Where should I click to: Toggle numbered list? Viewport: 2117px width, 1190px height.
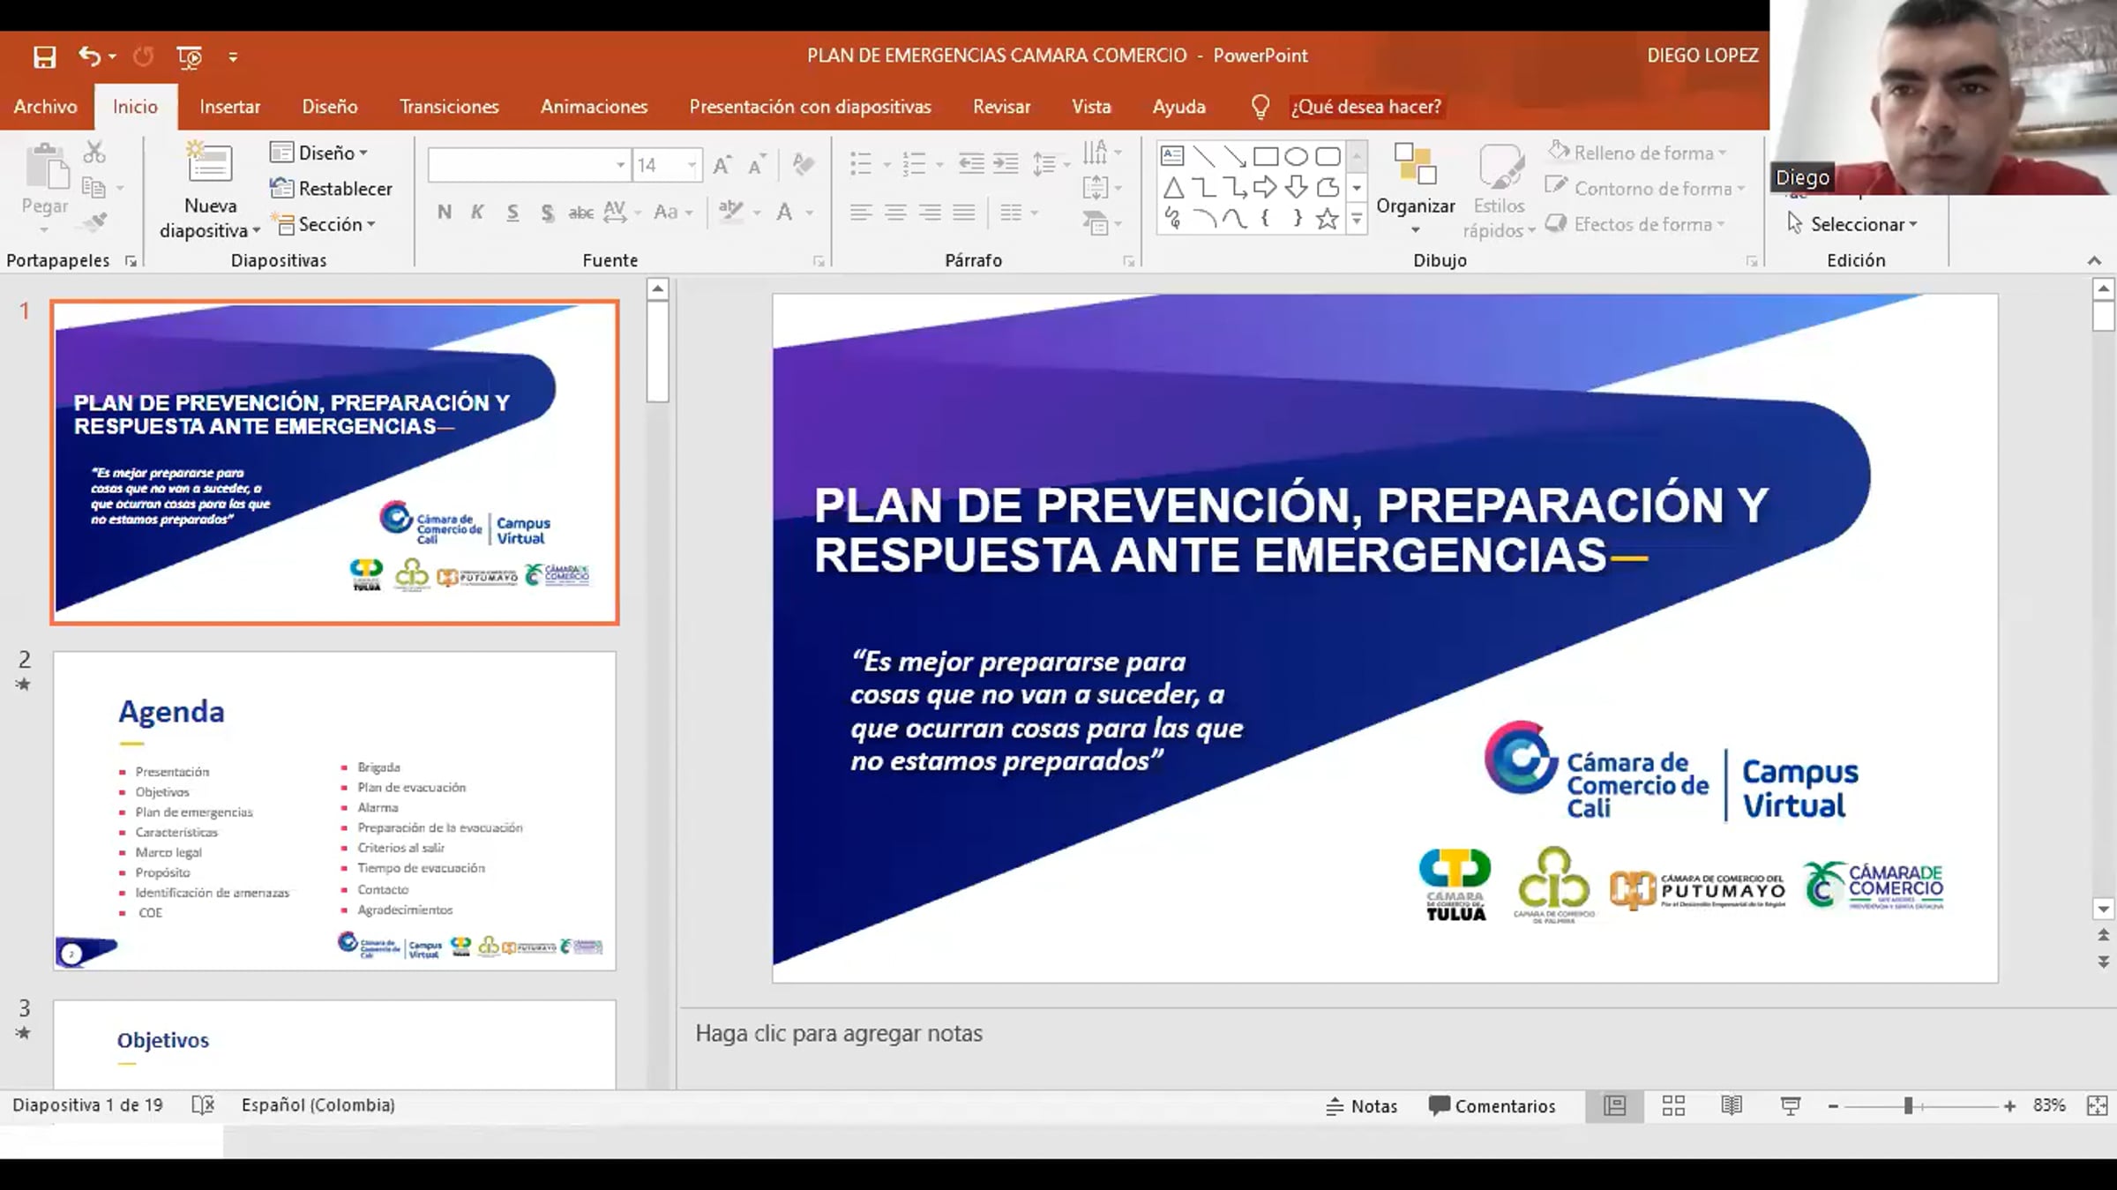[x=915, y=164]
